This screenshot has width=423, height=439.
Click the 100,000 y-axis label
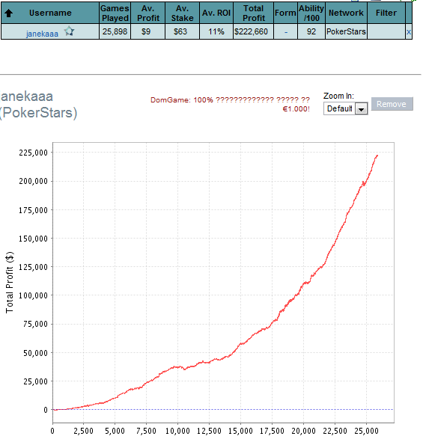click(x=34, y=295)
